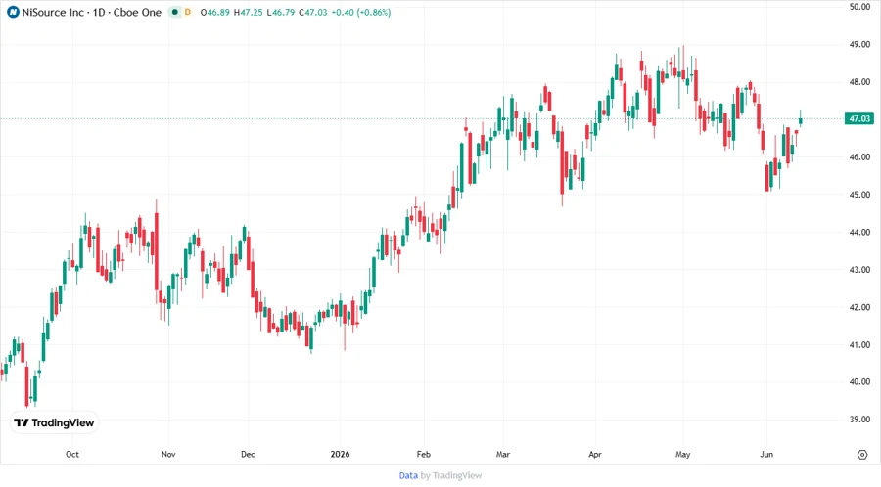Open the Data link in the footer
The height and width of the screenshot is (487, 881).
pos(408,476)
